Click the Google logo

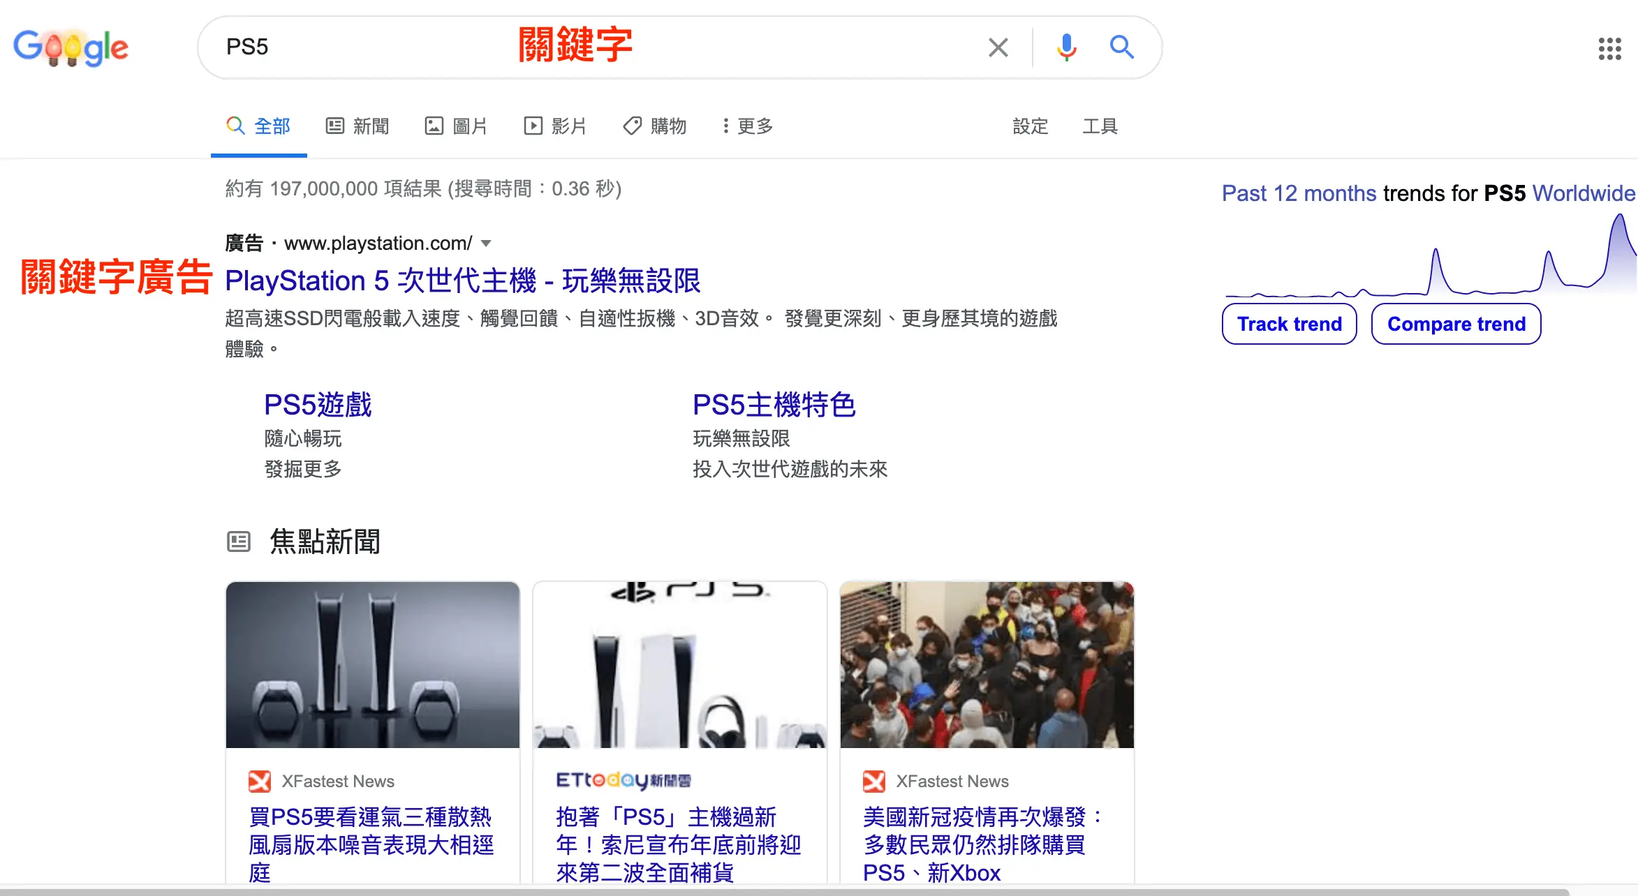click(71, 47)
